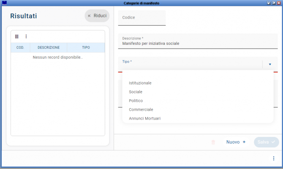Viewport: 283px width, 169px height.
Task: Click the delete trash icon
Action: pos(213,142)
